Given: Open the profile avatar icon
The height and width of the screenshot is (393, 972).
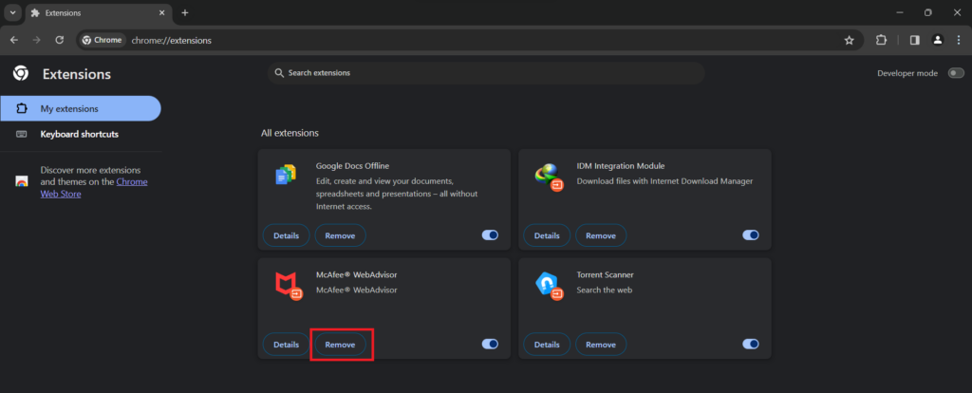Looking at the screenshot, I should pos(937,40).
